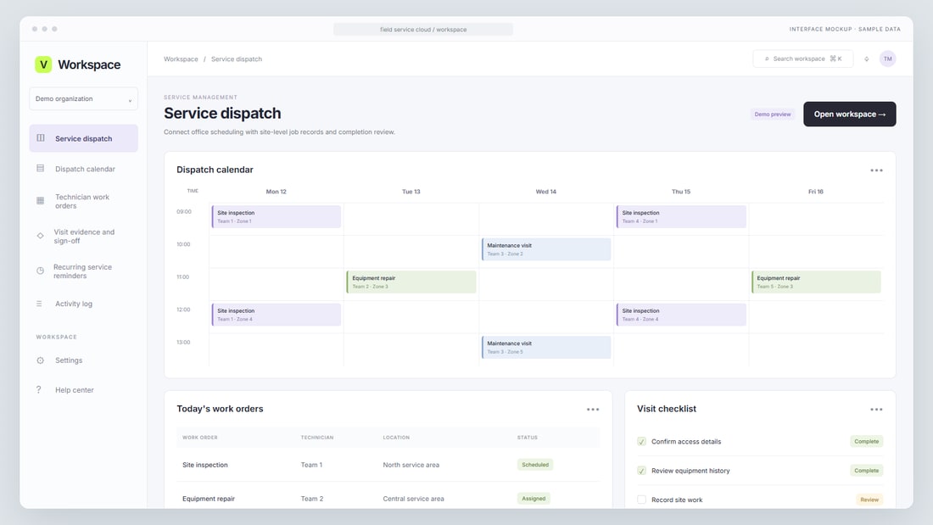Toggle the Confirm access details checkbox

click(641, 442)
